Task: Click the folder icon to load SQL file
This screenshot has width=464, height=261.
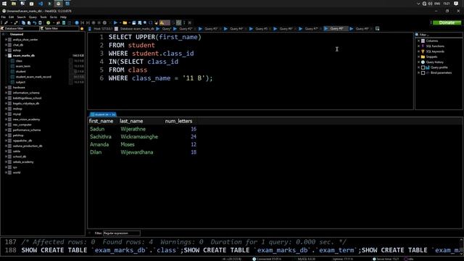Action: (125, 22)
